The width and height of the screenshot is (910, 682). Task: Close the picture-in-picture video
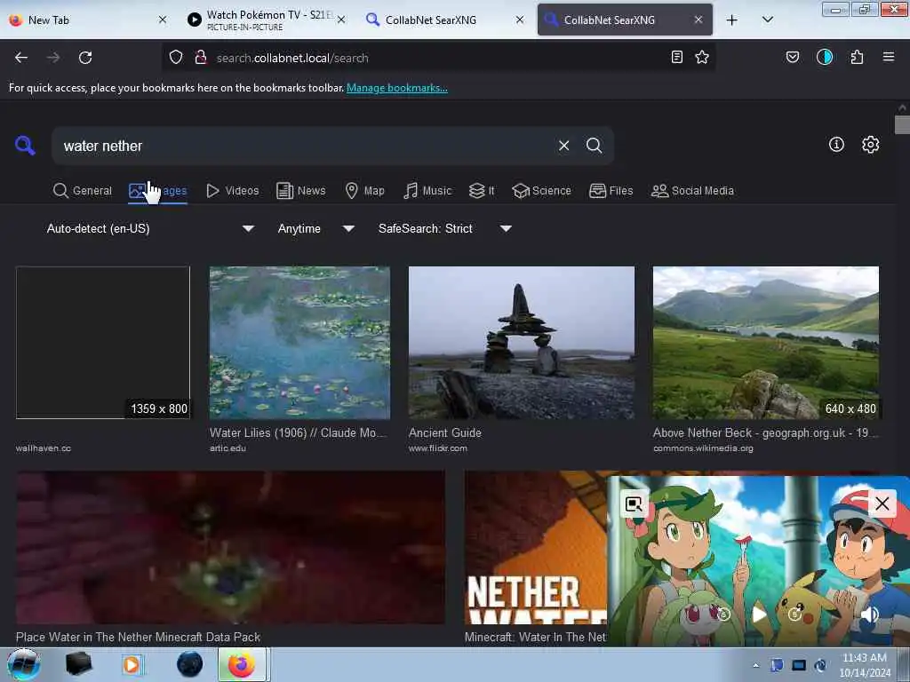click(x=882, y=504)
